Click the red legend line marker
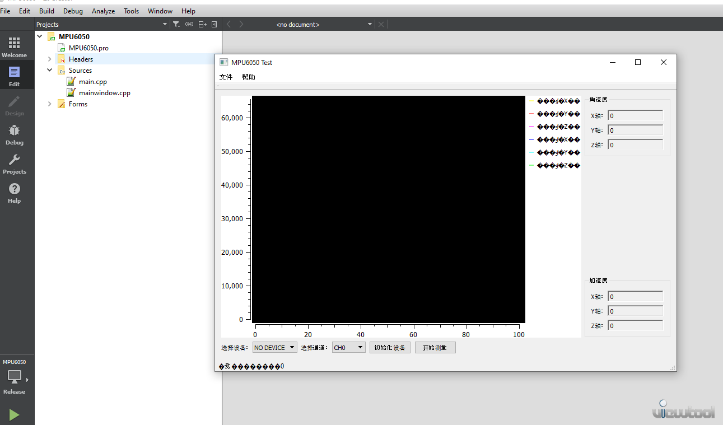This screenshot has width=723, height=425. [x=532, y=114]
